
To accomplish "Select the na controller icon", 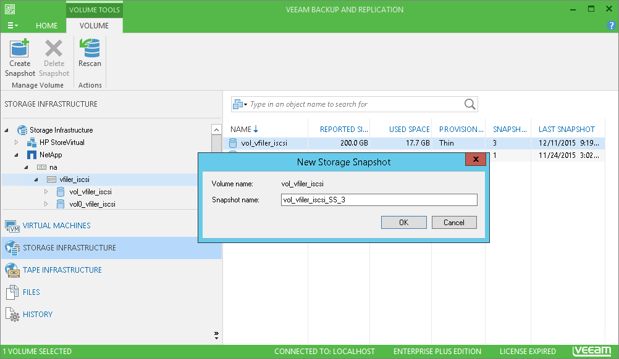I will point(41,167).
